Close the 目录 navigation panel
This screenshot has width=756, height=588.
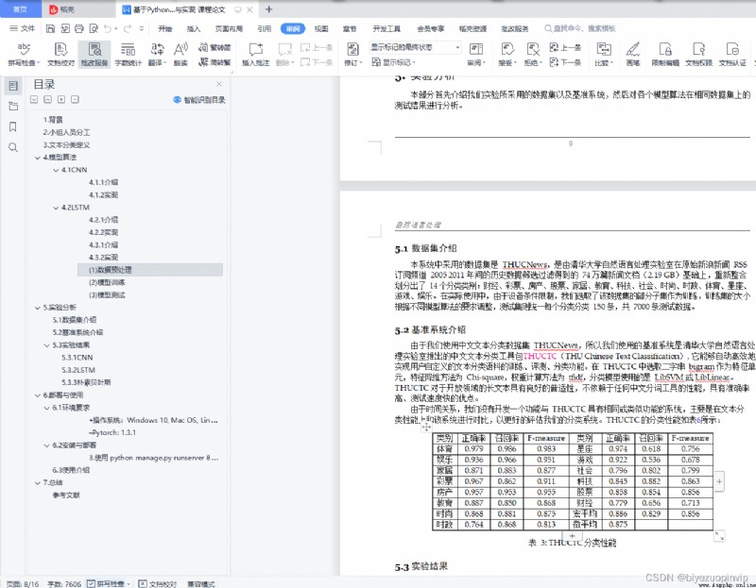coord(219,84)
